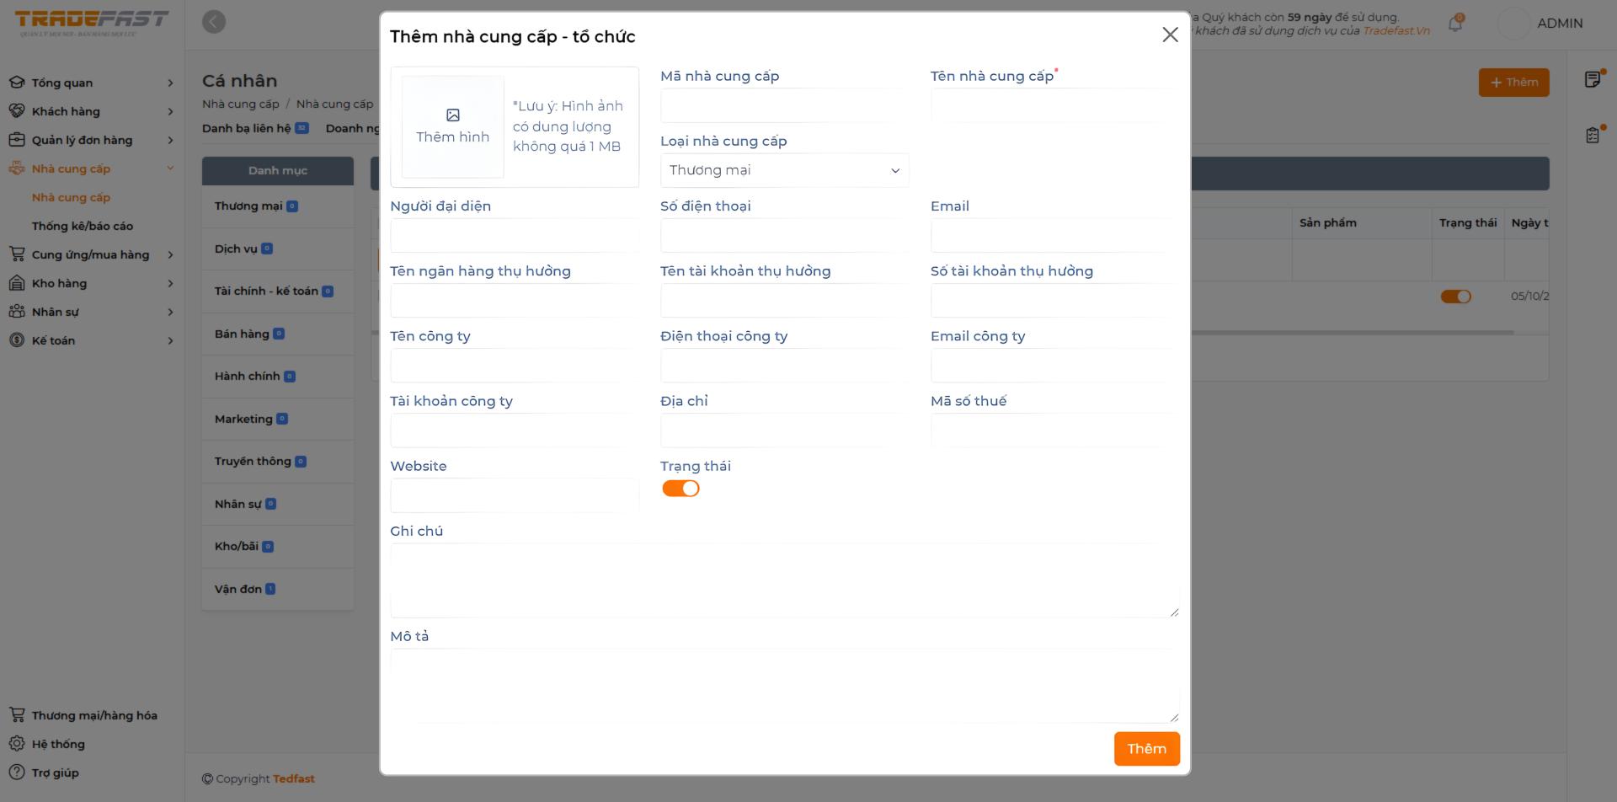Screen dimensions: 1617x802
Task: Toggle the Trạng thái switch in the form
Action: pos(680,489)
